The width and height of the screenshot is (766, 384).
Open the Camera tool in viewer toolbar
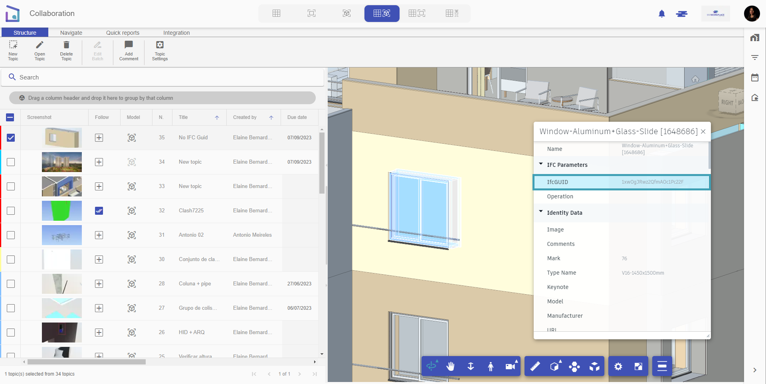point(510,366)
